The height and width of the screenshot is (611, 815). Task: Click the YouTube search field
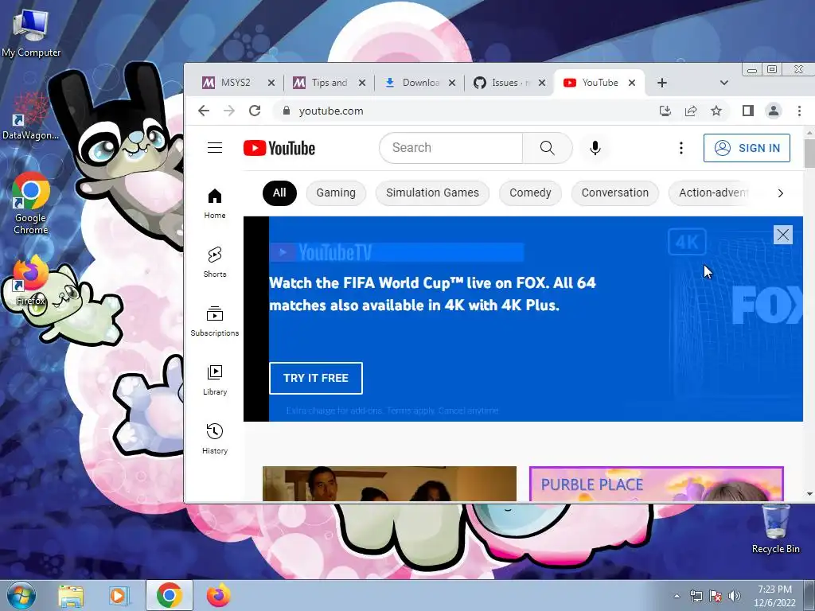click(451, 147)
